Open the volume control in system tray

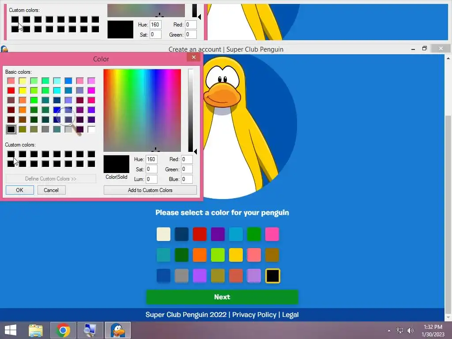click(x=410, y=330)
